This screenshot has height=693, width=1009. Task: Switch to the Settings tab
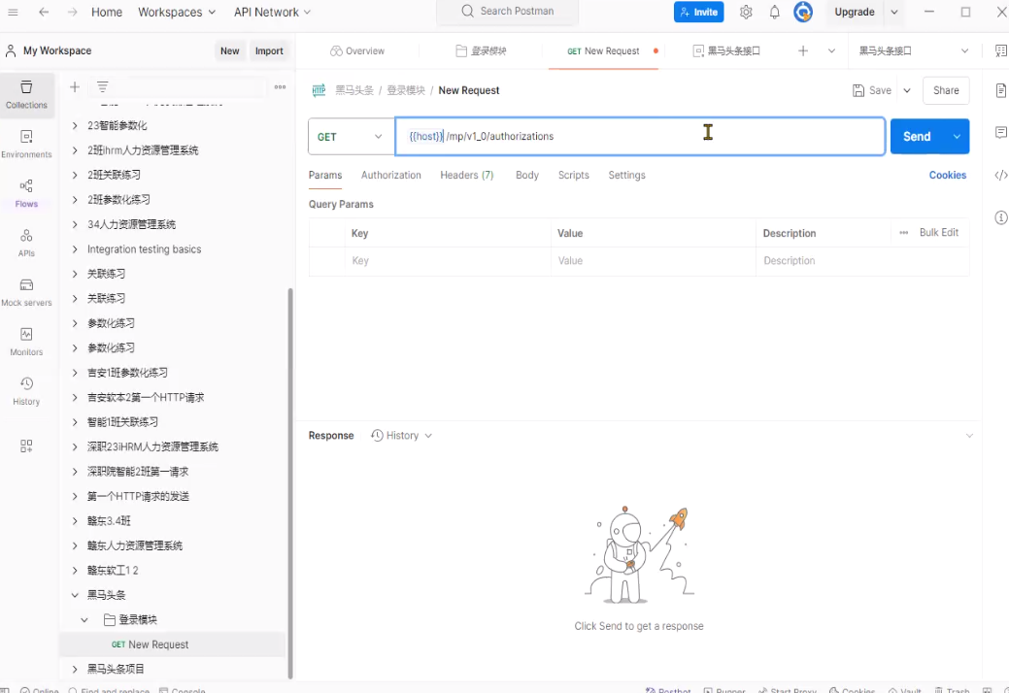(x=626, y=175)
